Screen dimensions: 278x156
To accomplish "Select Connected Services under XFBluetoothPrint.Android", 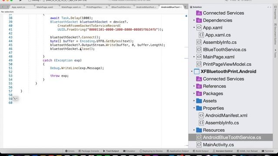I will pos(223,79).
